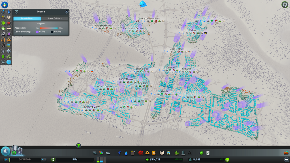Screen dimensions: 290x163
Task: Click the city happiness smiley face
Action: 227,160
